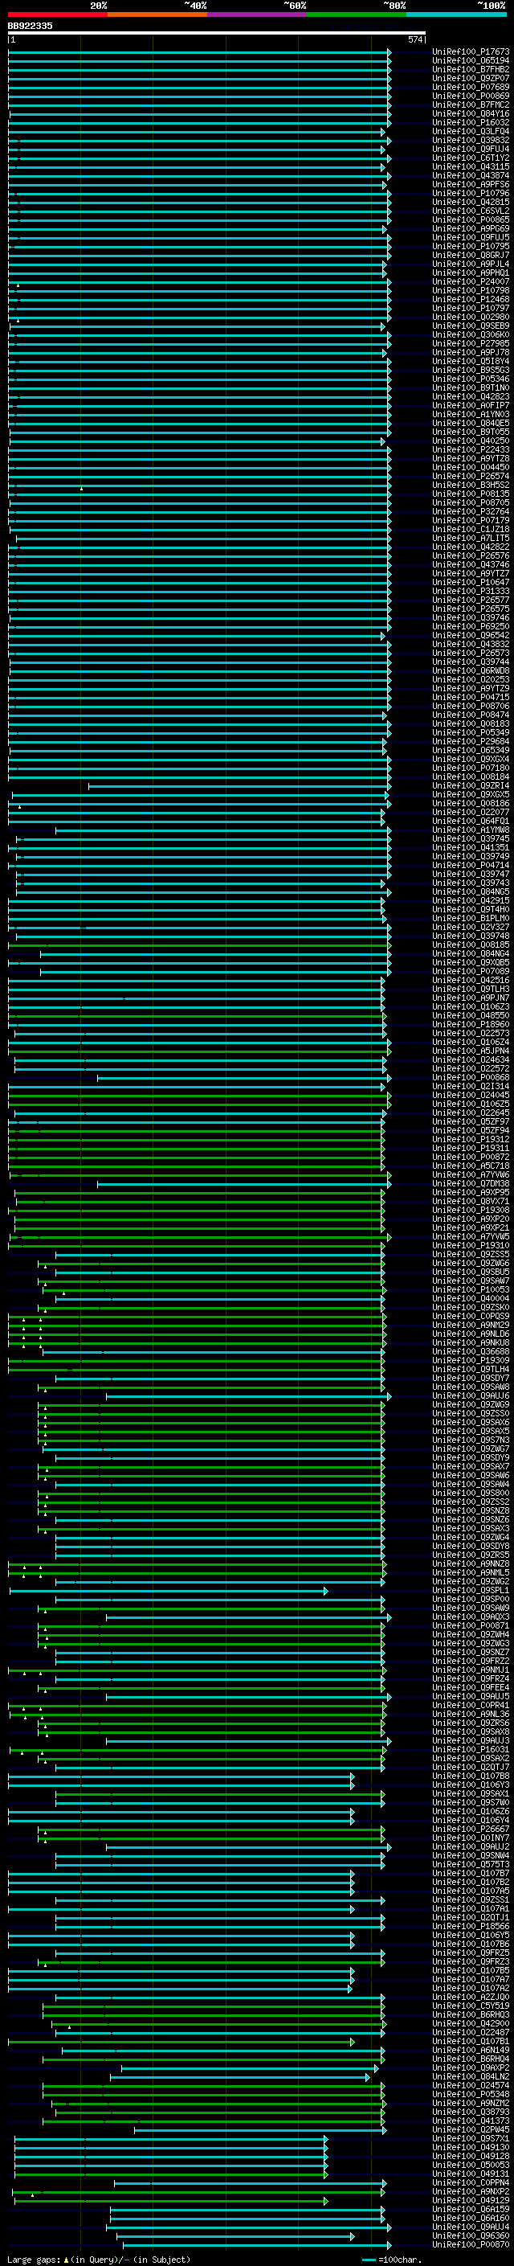
Task: Click the alignment bar for UniRef100_P00868
Action: (x=243, y=1078)
